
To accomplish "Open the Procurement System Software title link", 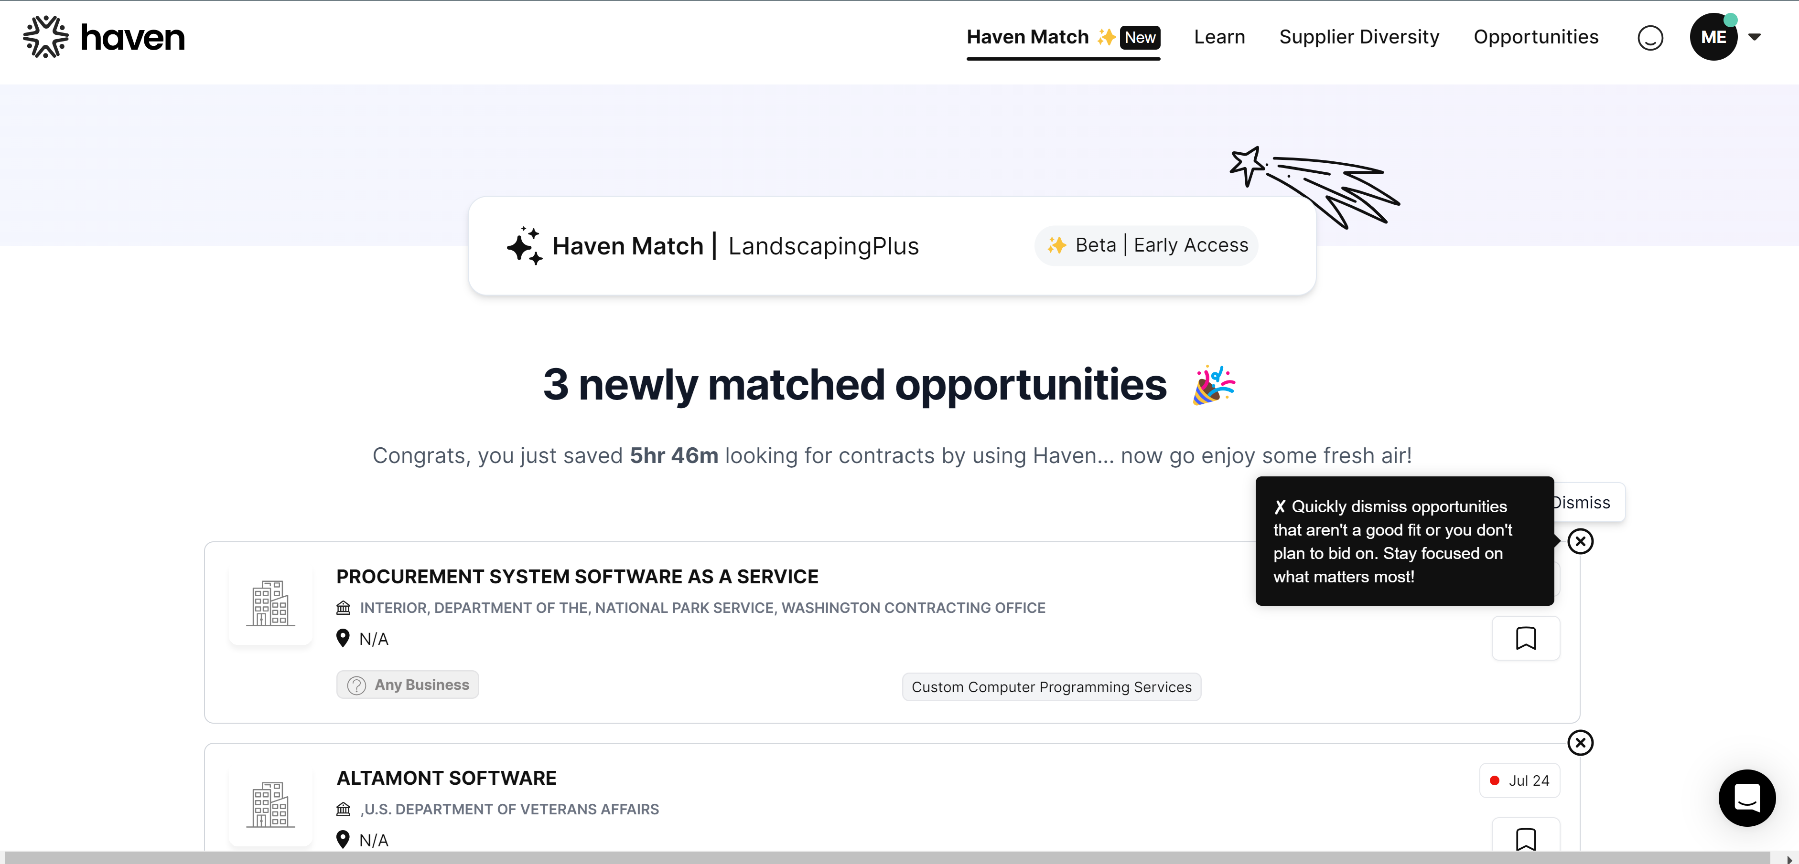I will pos(577,577).
